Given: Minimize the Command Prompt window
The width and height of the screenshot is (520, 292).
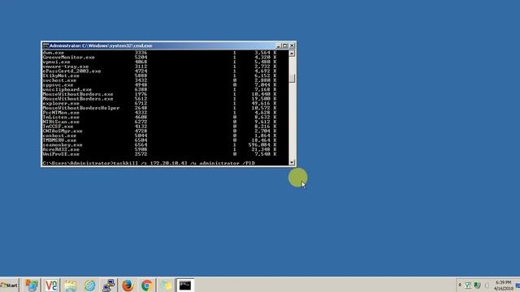Looking at the screenshot, I should click(x=279, y=45).
